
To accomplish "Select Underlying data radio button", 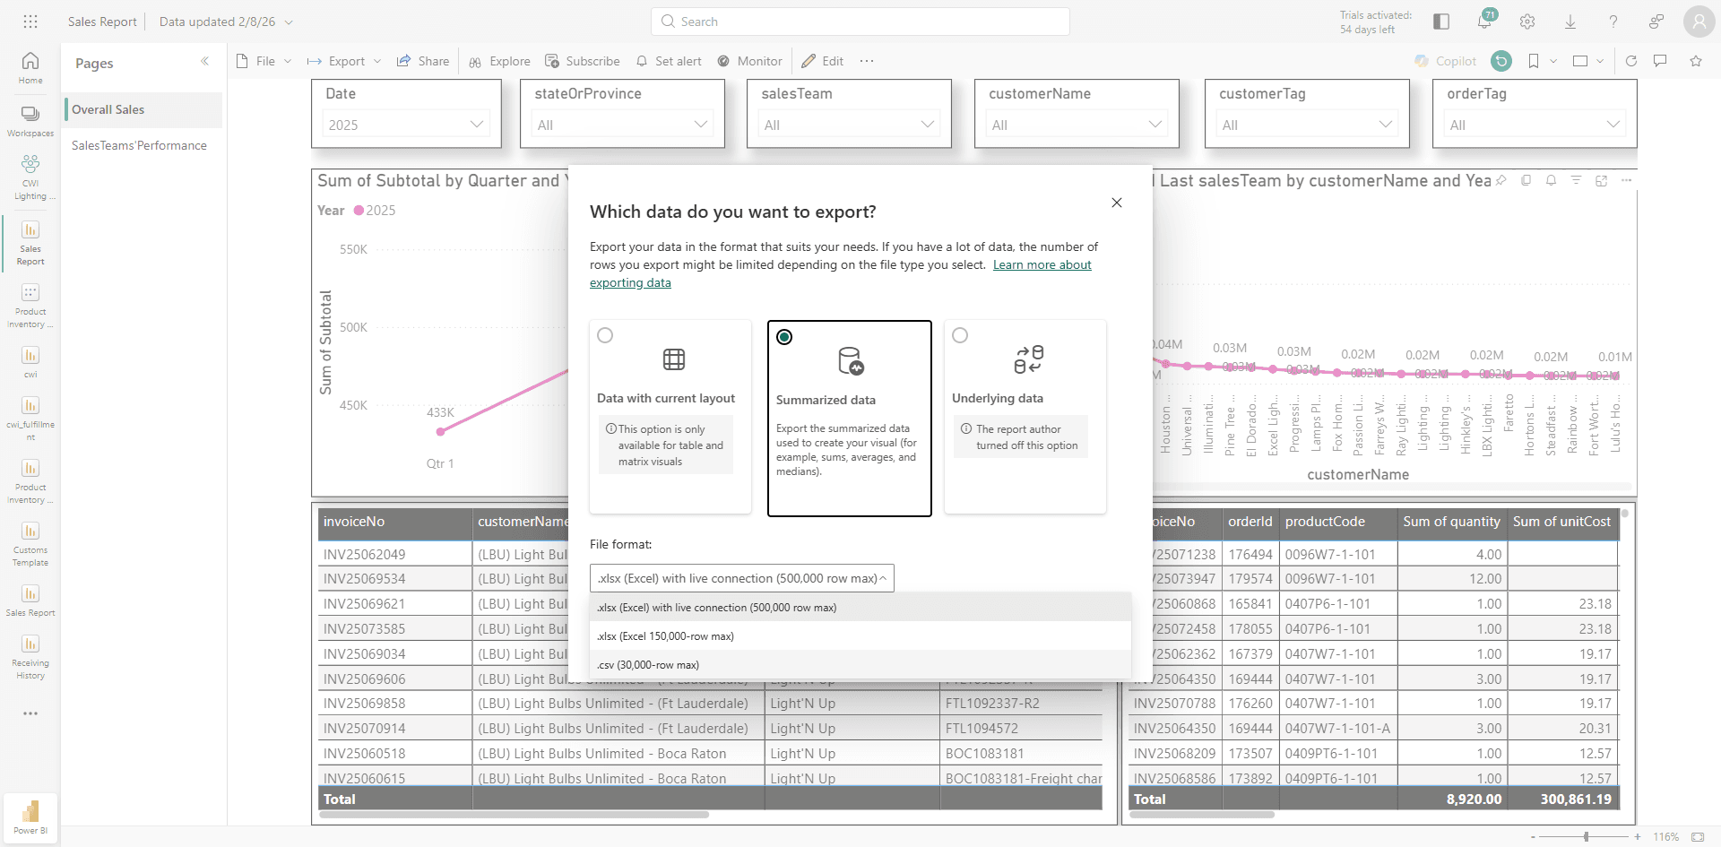I will click(960, 335).
